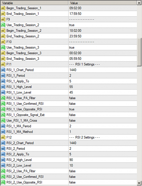This screenshot has width=142, height=186.
Task: Click the string icon next to F11
Action: coord(3,64)
